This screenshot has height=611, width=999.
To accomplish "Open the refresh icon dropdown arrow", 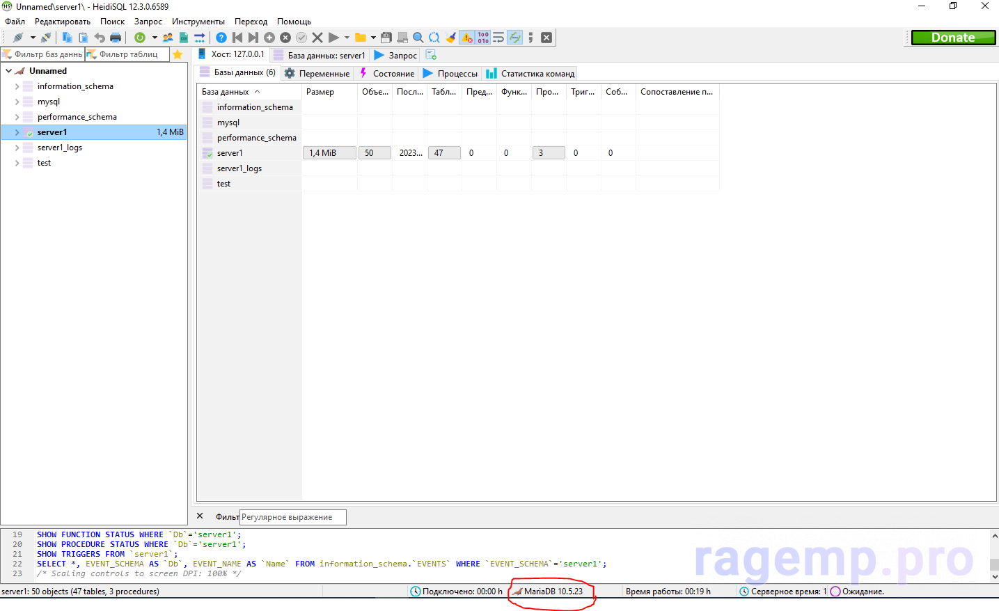I will point(155,38).
